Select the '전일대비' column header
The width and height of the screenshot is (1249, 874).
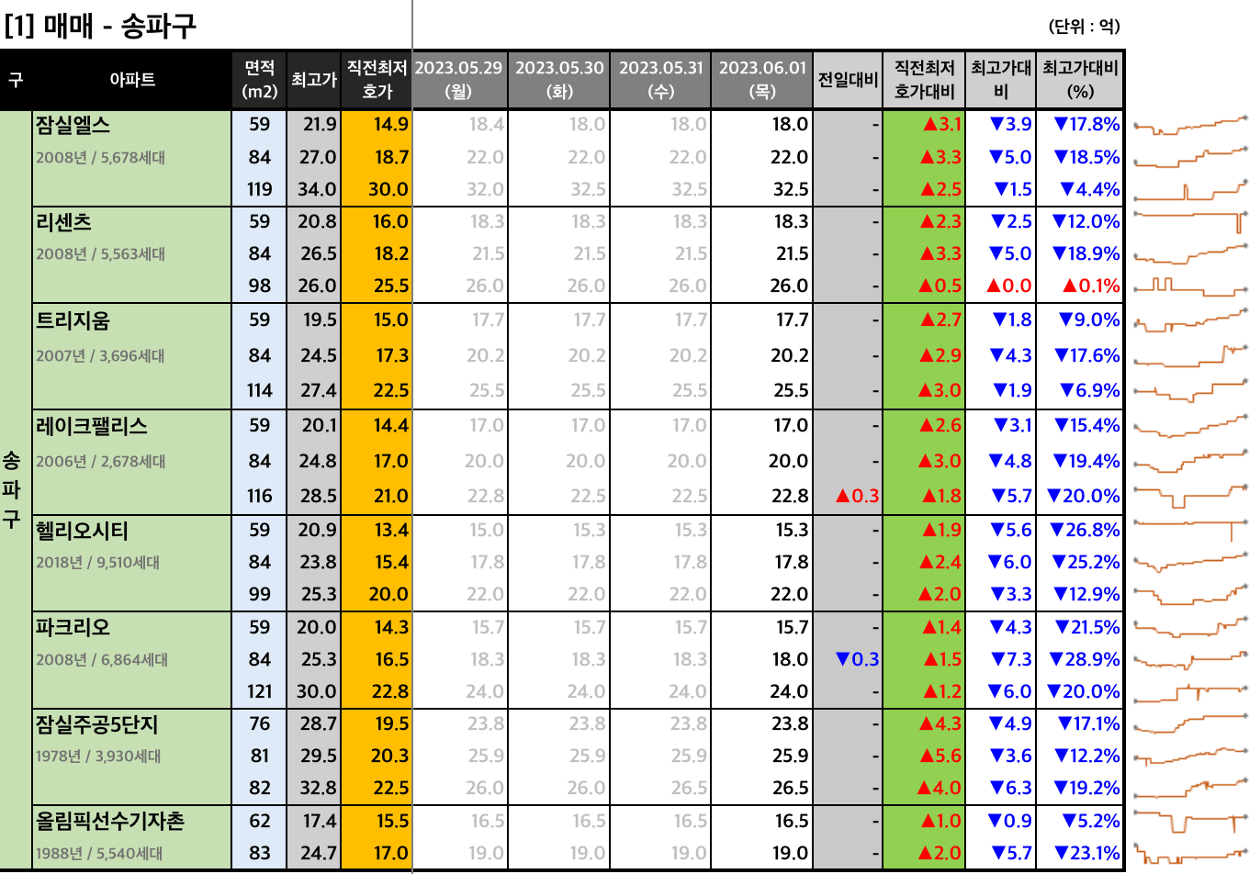pyautogui.click(x=848, y=80)
